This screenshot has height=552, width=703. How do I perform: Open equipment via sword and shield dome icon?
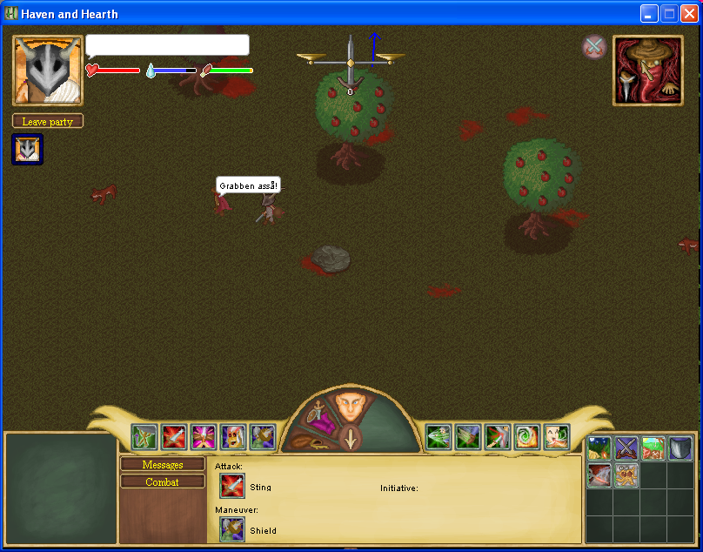point(316,411)
